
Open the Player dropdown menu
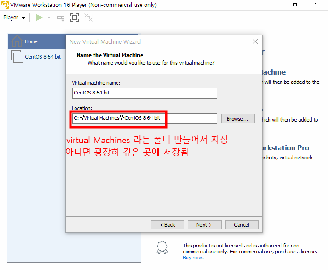coord(14,18)
